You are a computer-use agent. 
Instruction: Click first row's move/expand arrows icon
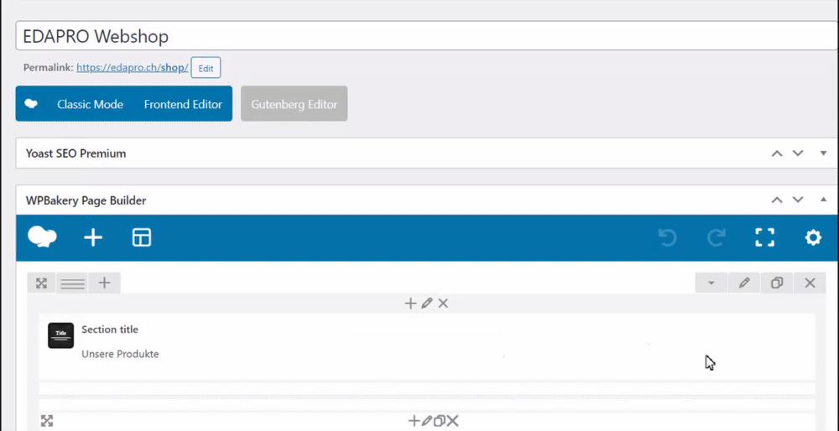point(41,283)
